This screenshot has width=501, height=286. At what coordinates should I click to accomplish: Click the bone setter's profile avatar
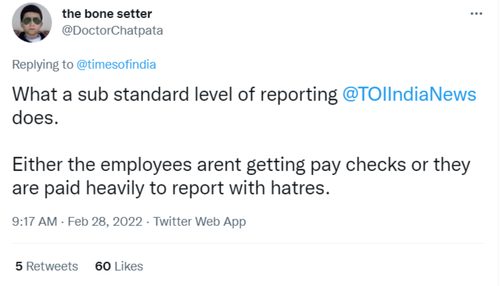tap(32, 22)
